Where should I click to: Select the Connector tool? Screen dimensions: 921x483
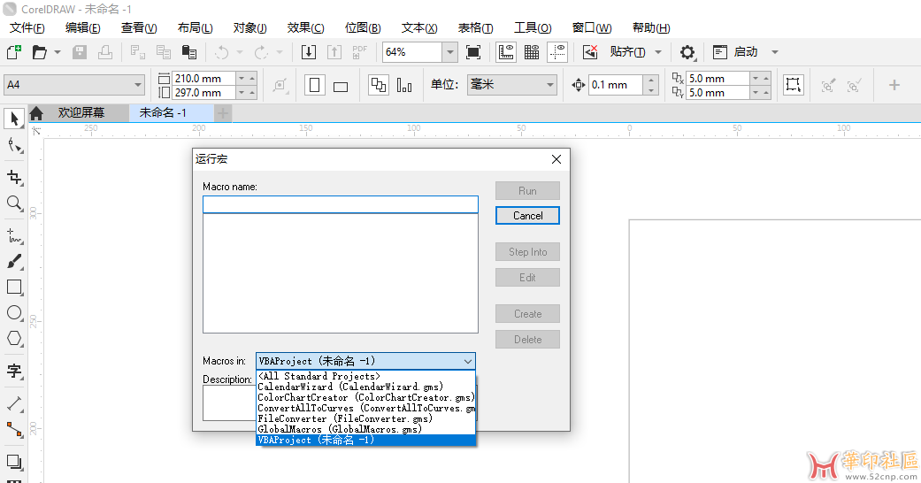[x=14, y=430]
